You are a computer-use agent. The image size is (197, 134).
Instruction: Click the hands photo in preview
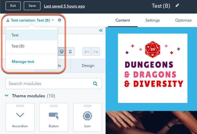tap(151, 122)
